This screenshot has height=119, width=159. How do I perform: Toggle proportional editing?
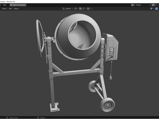(x=88, y=9)
